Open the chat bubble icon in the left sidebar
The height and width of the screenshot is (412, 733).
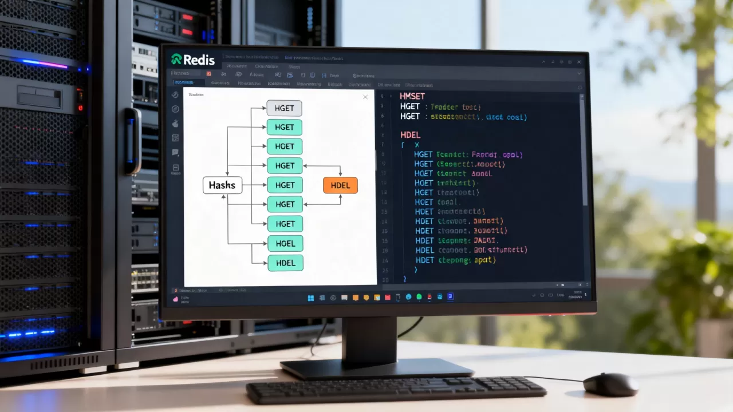point(175,153)
